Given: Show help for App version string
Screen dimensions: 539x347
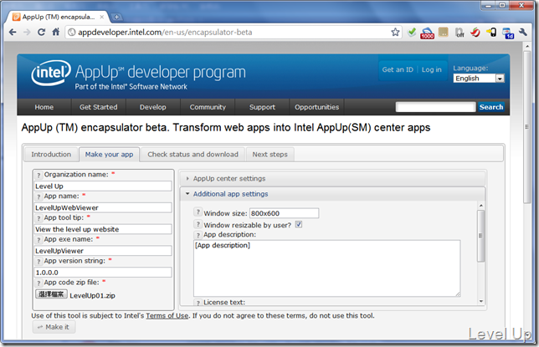Looking at the screenshot, I should (38, 262).
